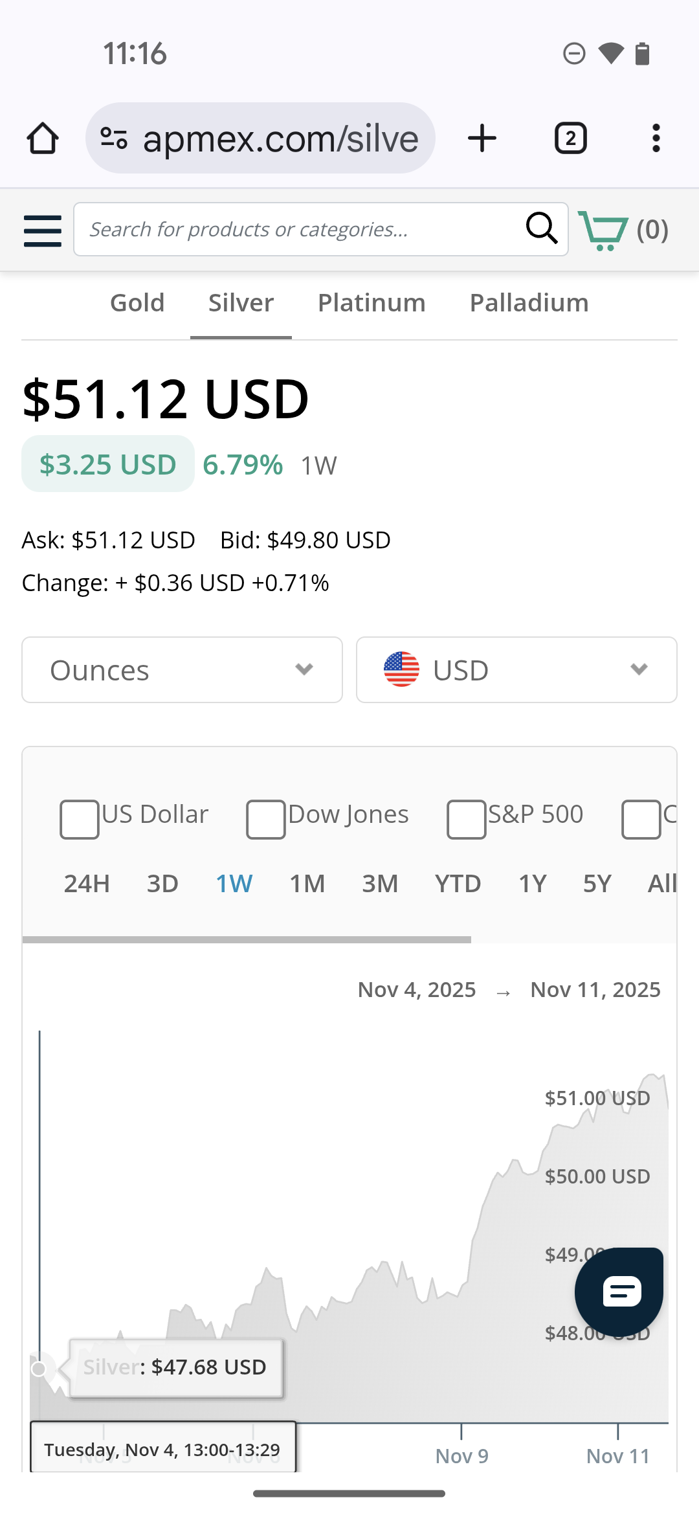Open the APMEX hamburger menu

(x=43, y=230)
